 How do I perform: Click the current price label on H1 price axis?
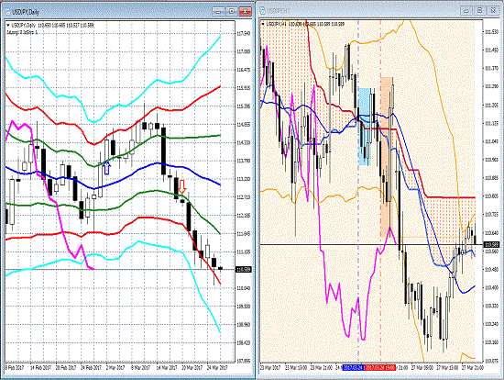(492, 245)
